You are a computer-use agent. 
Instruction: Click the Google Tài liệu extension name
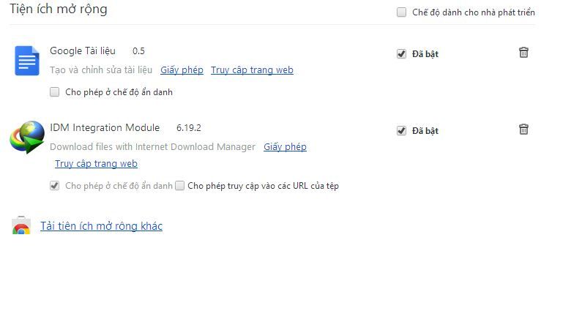[83, 51]
